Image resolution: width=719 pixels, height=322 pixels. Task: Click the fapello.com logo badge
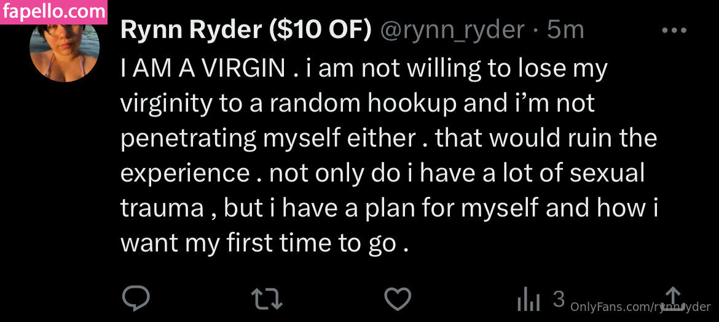[54, 11]
